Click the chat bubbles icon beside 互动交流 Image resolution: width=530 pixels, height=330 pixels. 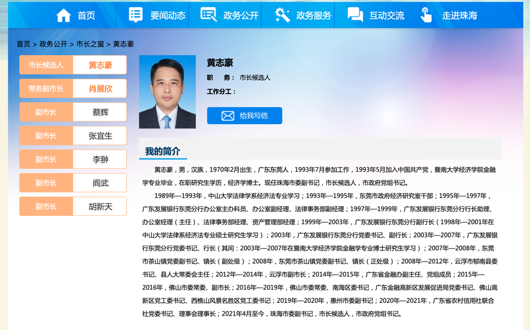click(x=355, y=15)
